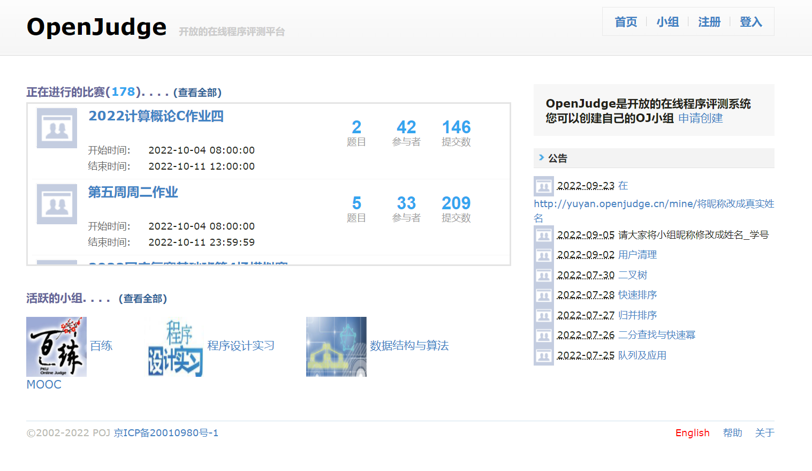Click group avatar icon of 2022计算概论C作业四
Viewport: 812px width, 471px height.
click(57, 128)
